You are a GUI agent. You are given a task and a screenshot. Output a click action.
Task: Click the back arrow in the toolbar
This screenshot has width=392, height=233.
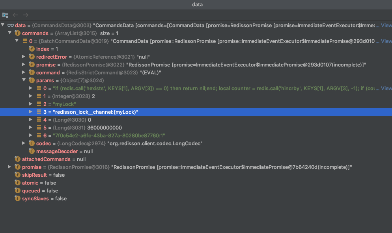pyautogui.click(x=15, y=15)
